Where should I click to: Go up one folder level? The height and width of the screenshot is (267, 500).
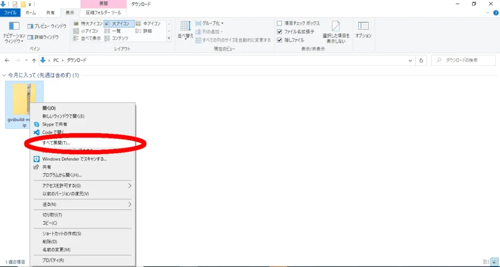pyautogui.click(x=34, y=61)
